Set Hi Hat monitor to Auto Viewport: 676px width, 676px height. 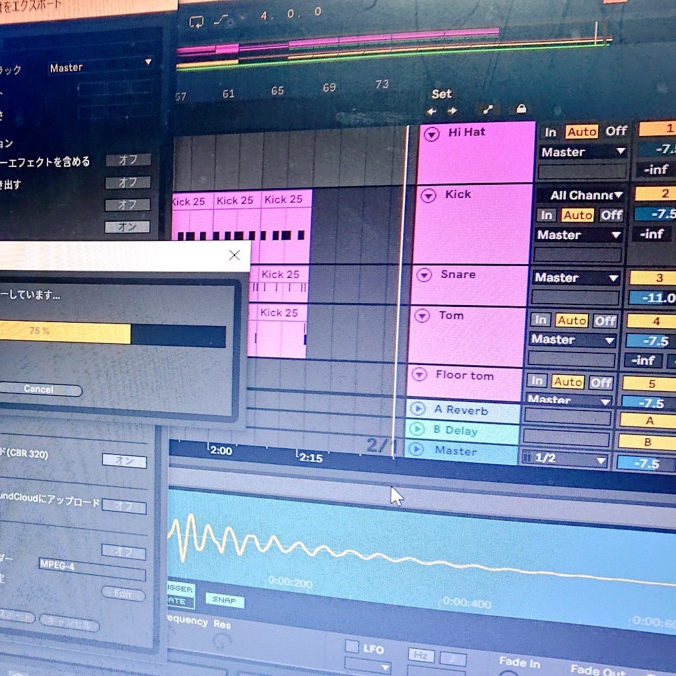click(582, 131)
